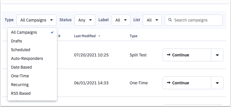Continue the Split Test campaign

(x=187, y=55)
